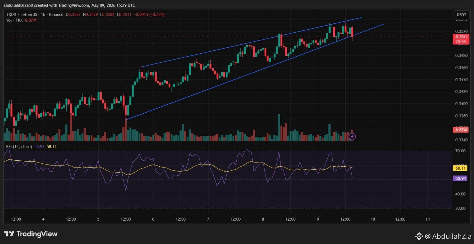
Task: Click the 0.3460 price axis label
Action: (461, 68)
